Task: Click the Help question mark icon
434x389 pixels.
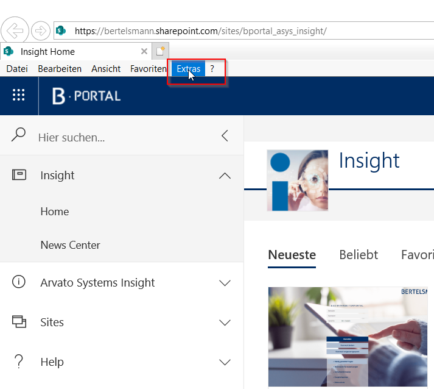Action: tap(19, 362)
